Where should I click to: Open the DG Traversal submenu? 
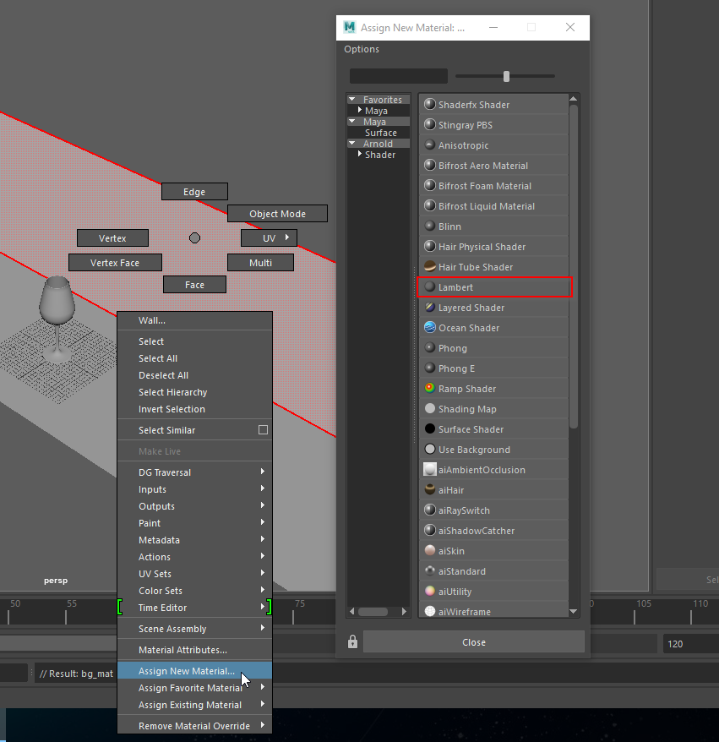click(194, 472)
